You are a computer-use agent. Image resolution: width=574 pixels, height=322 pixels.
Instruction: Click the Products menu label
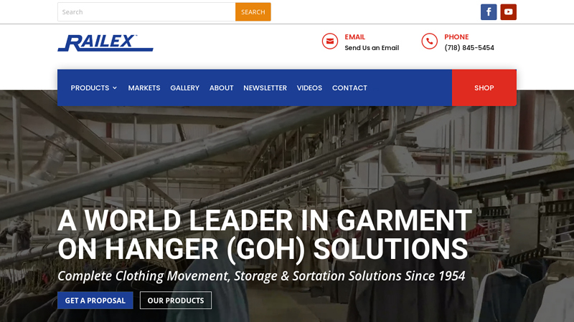[90, 88]
